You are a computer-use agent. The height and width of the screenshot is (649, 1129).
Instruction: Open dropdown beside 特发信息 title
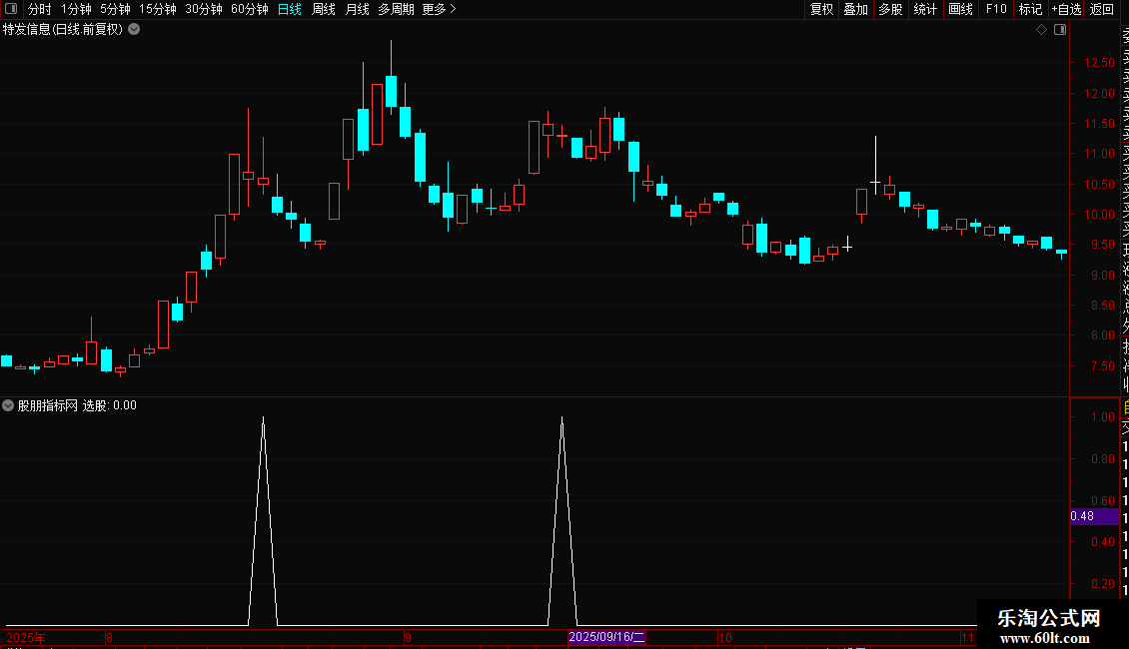(134, 30)
